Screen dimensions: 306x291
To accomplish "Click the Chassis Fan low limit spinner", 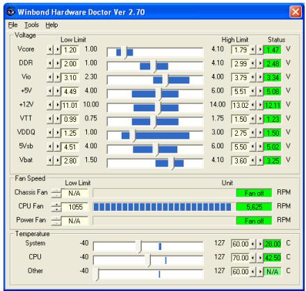I will 56,193.
